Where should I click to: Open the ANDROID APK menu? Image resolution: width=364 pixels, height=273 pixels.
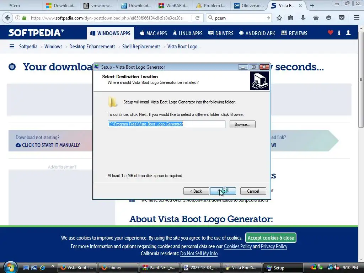point(257,33)
